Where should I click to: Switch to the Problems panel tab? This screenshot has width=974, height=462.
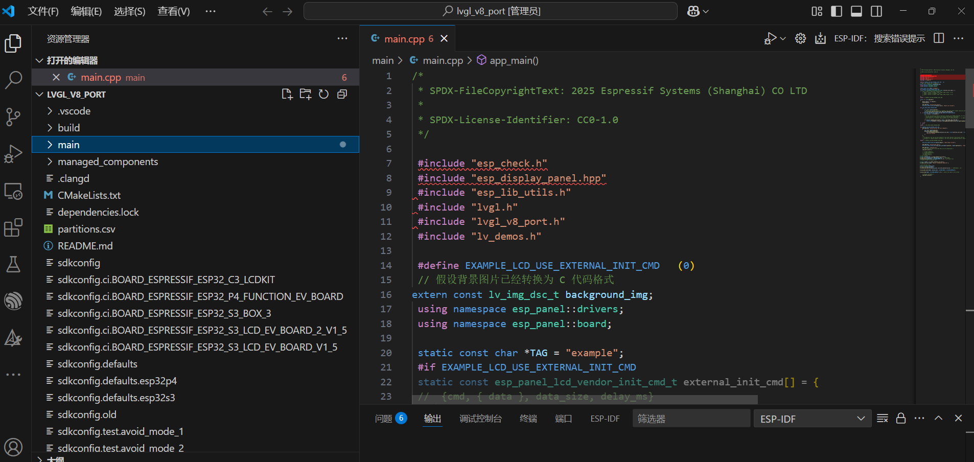point(390,419)
